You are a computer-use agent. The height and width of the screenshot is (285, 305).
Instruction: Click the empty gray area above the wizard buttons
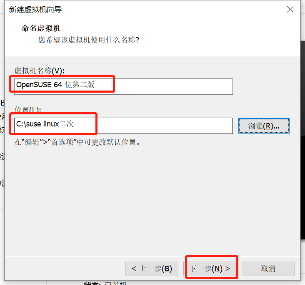coord(152,209)
